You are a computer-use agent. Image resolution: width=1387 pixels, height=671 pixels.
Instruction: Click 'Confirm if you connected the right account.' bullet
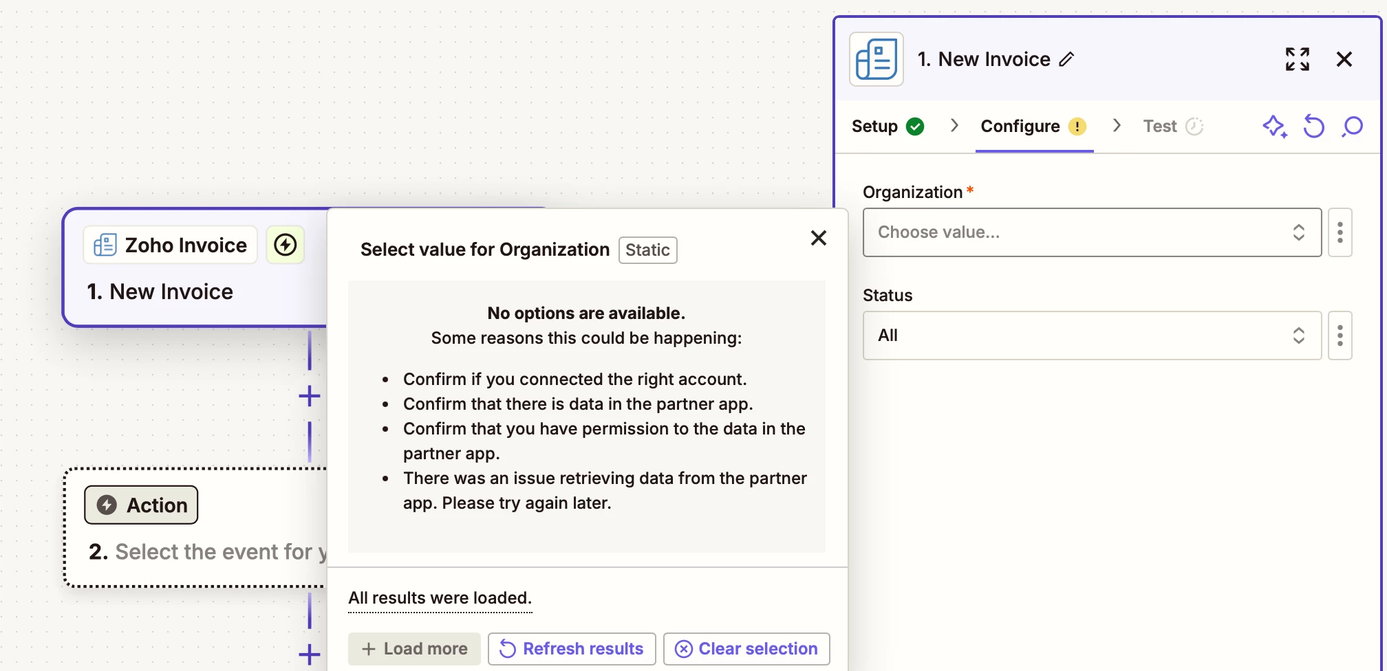[x=574, y=379]
